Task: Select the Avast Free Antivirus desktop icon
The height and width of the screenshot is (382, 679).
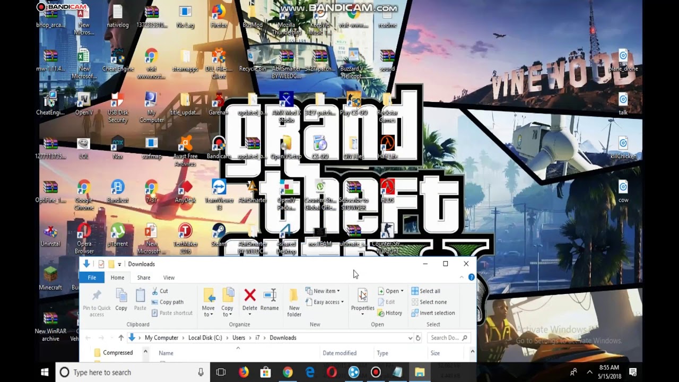Action: (x=185, y=151)
